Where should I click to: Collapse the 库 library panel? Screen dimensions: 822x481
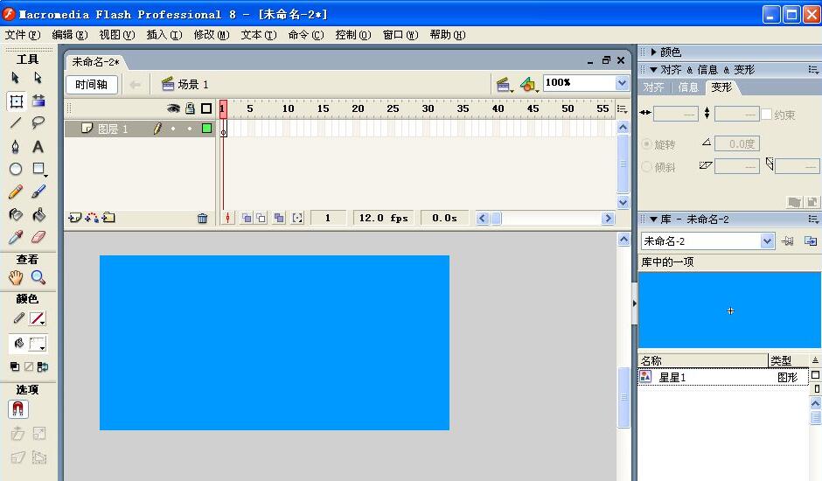click(x=653, y=220)
